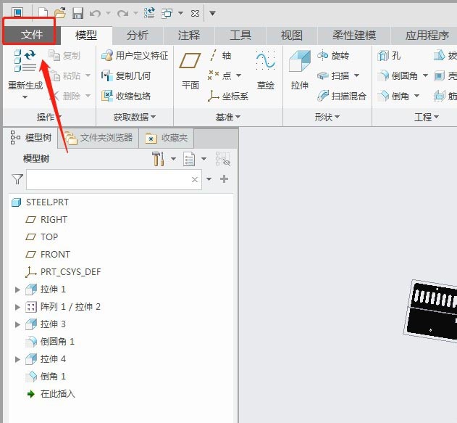Open the 扫描 tool dropdown arrow
The image size is (457, 423).
[356, 75]
